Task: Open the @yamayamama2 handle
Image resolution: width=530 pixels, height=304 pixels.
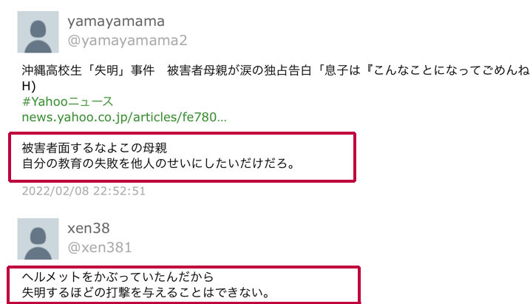Action: click(127, 41)
